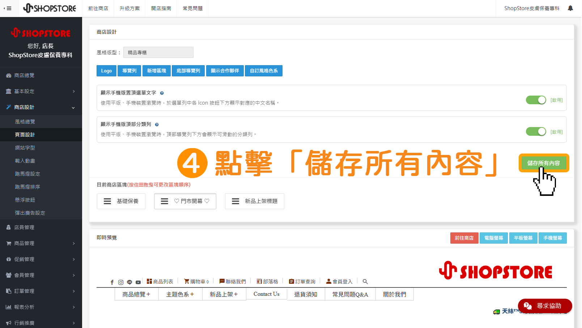Click the 導覽列 button
The image size is (582, 328).
tap(129, 71)
